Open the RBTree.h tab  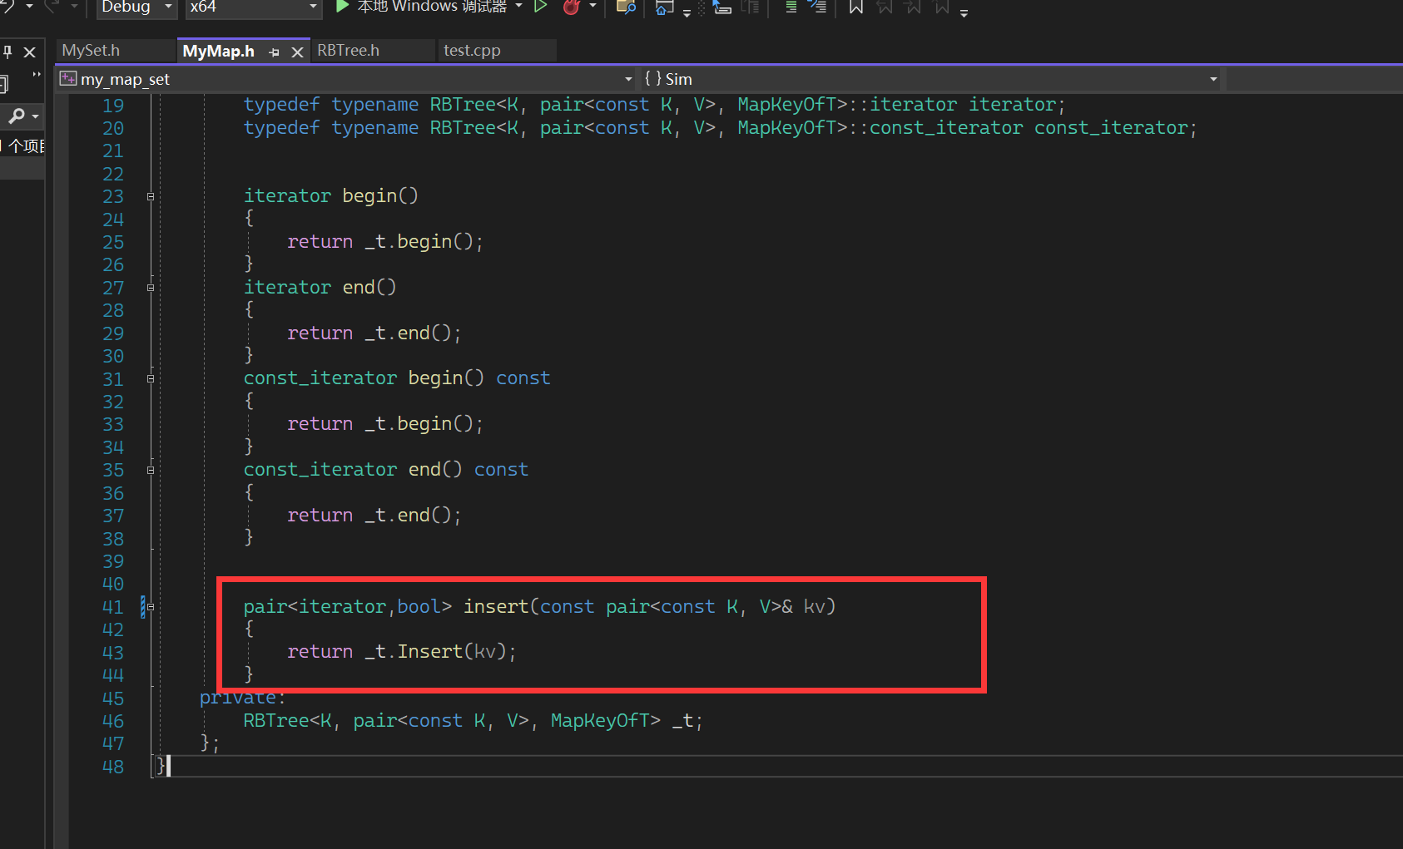click(x=373, y=51)
